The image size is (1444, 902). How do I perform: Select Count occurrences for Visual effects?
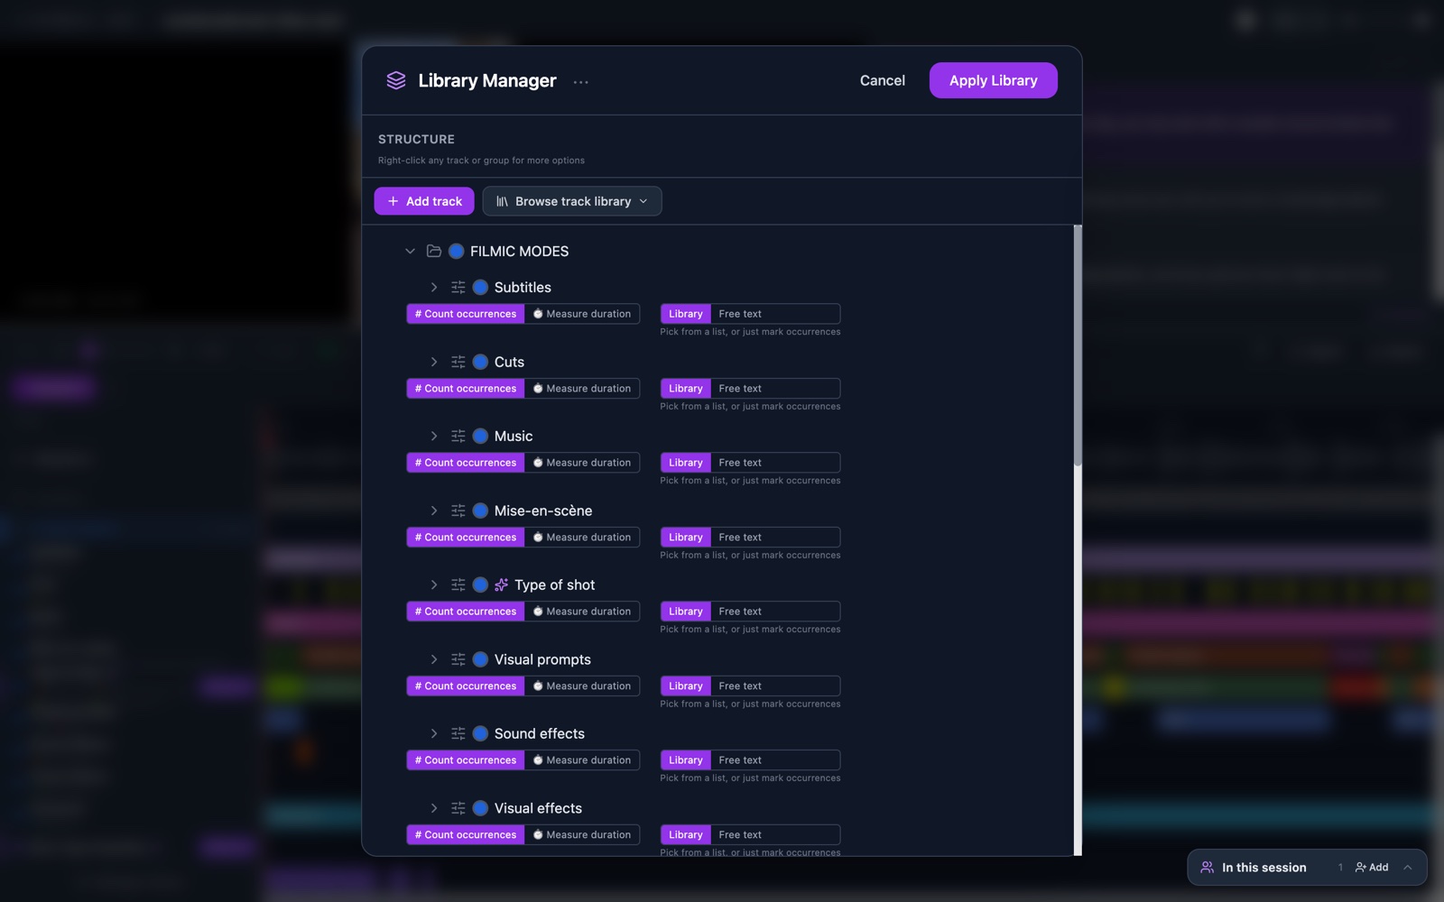(x=466, y=835)
